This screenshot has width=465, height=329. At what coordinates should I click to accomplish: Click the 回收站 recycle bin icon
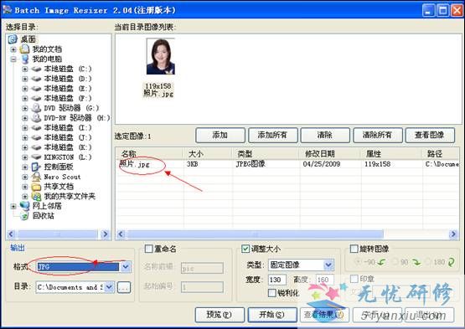[24, 216]
